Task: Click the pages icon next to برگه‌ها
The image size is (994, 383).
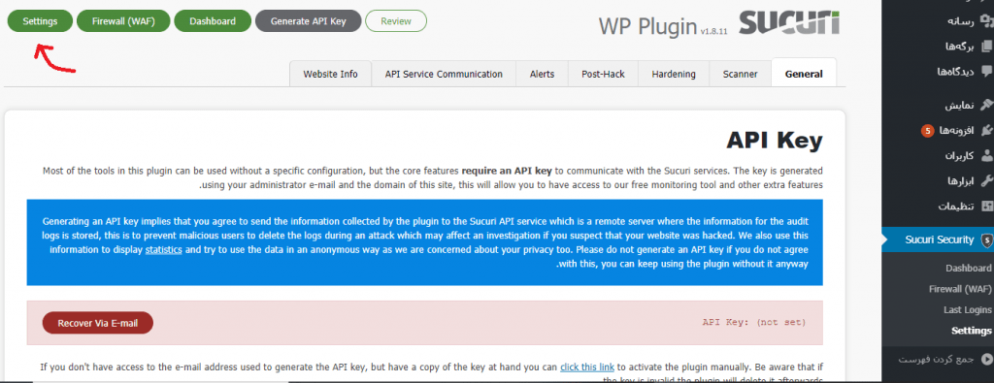Action: (x=986, y=47)
